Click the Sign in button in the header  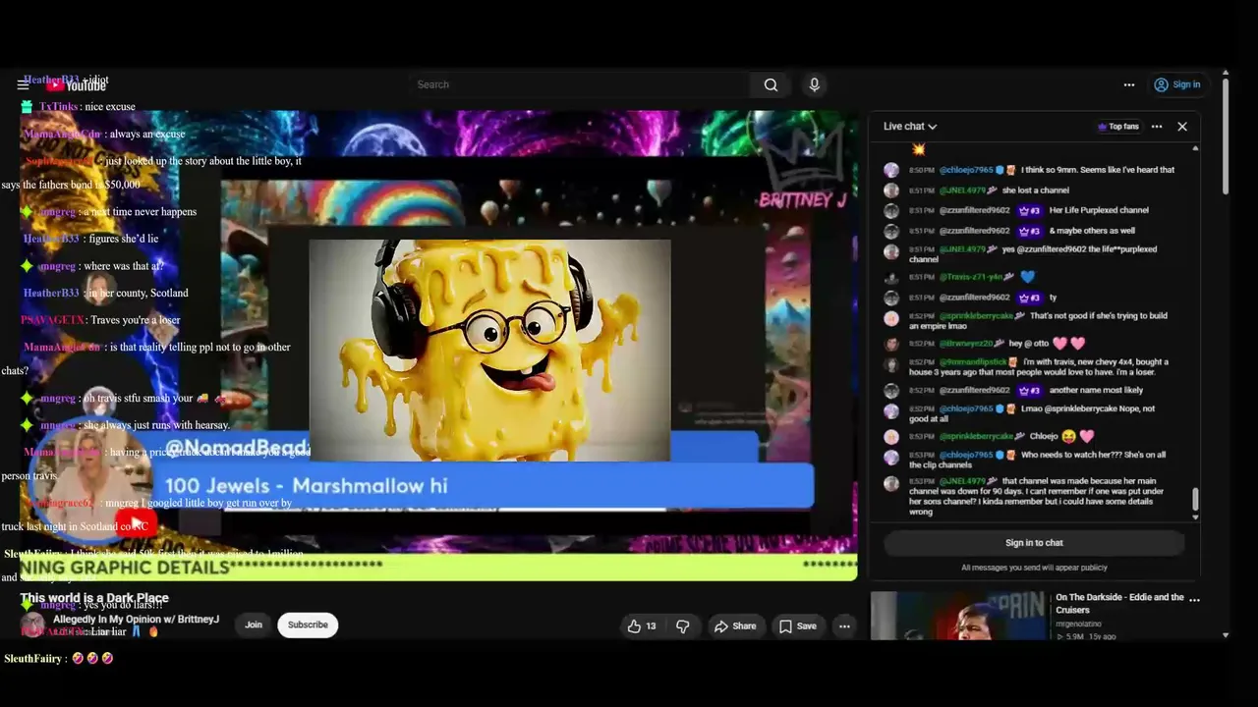1176,84
